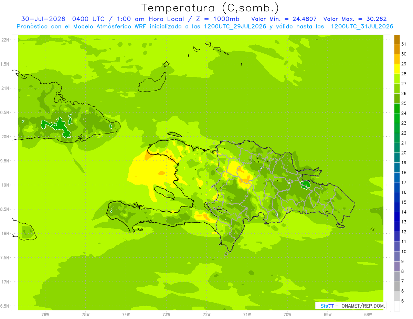Click the '73W' longitude axis label
The height and width of the screenshot is (319, 413).
(x=166, y=315)
